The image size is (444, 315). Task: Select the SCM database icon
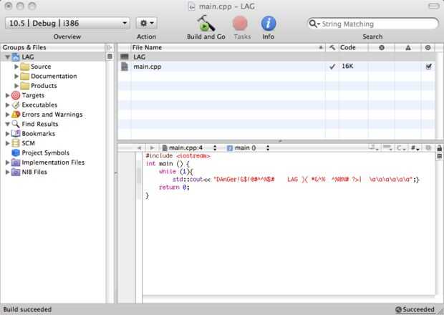(16, 143)
